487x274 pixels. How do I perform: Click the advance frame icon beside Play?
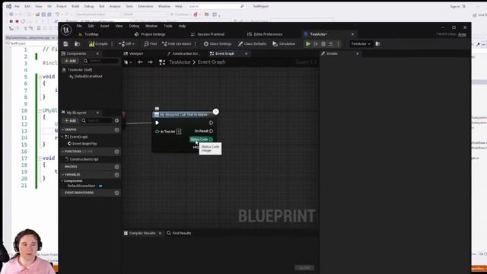click(316, 44)
